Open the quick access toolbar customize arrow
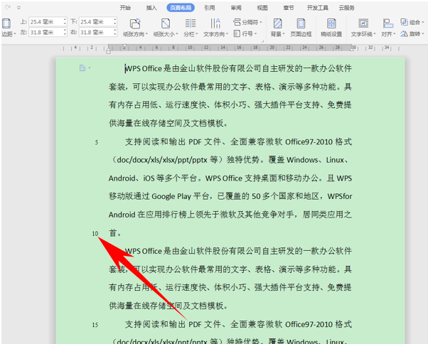The width and height of the screenshot is (428, 344). [18, 8]
